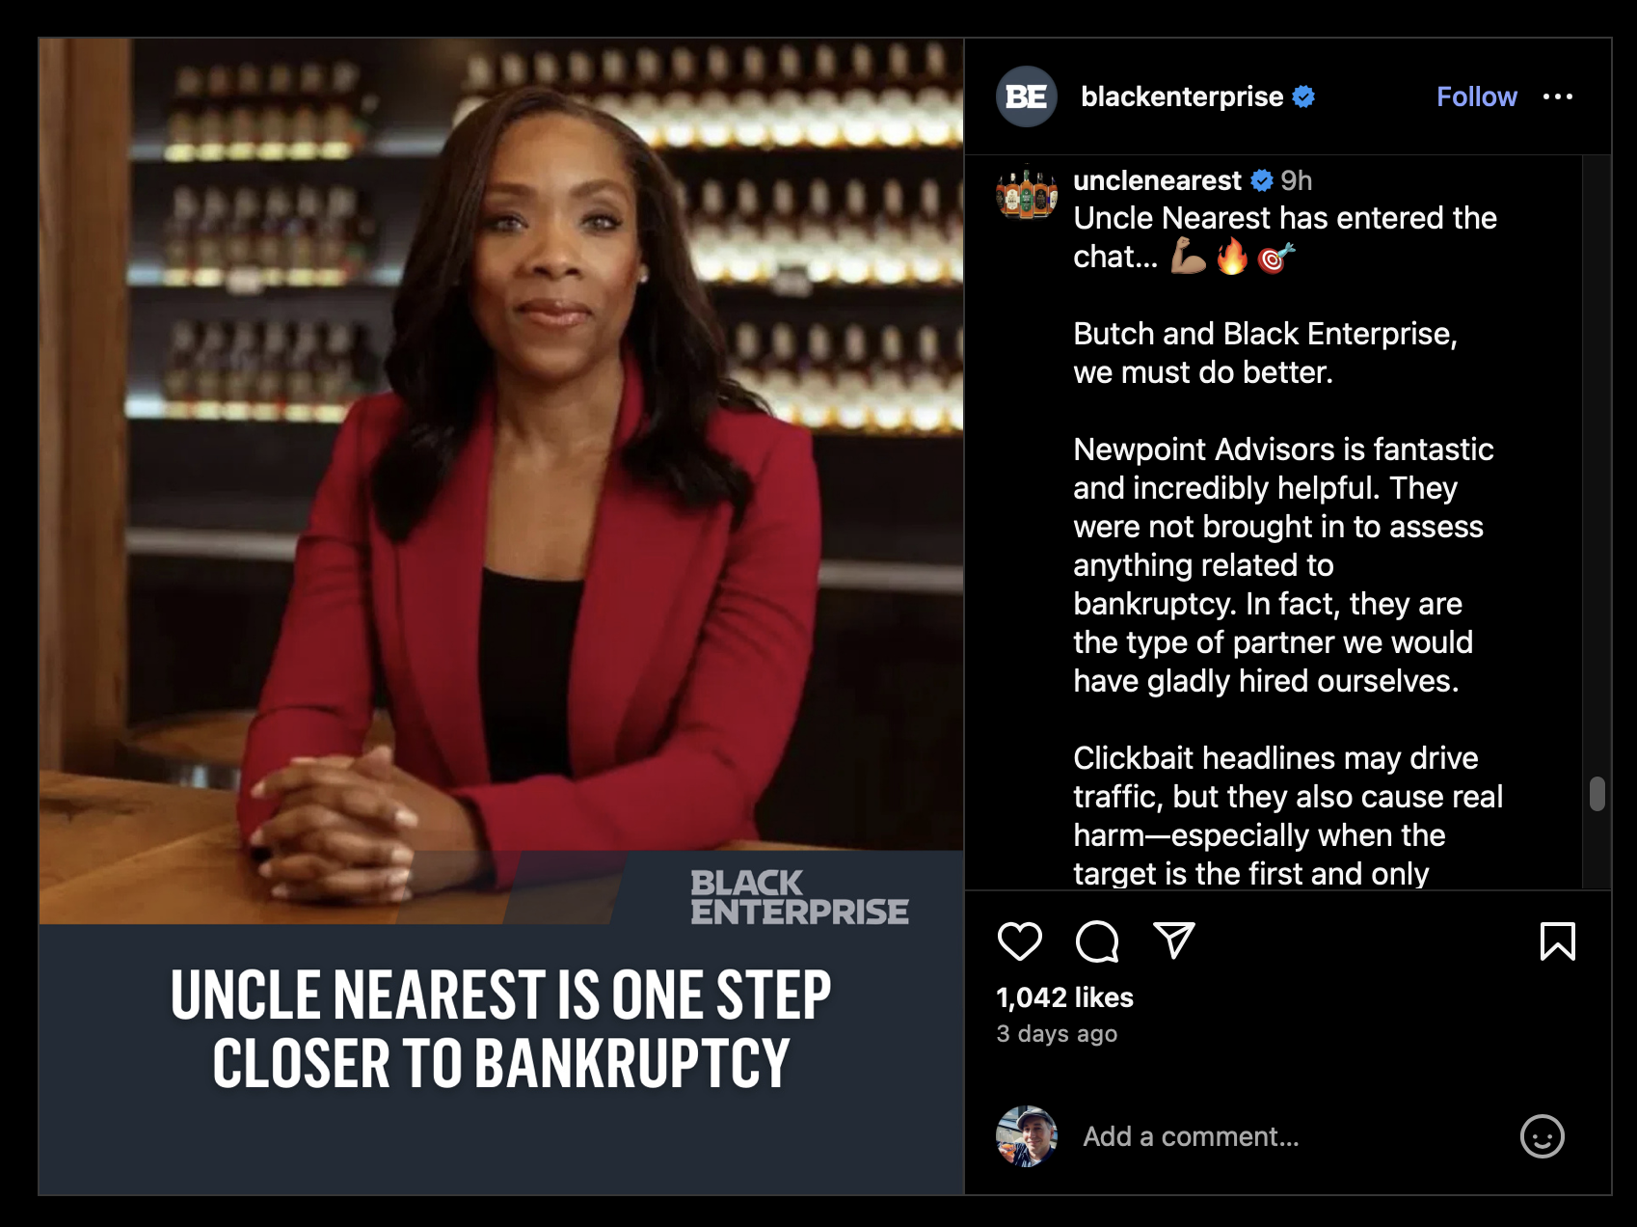1637x1227 pixels.
Task: Open comments via speech bubble icon
Action: click(x=1097, y=941)
